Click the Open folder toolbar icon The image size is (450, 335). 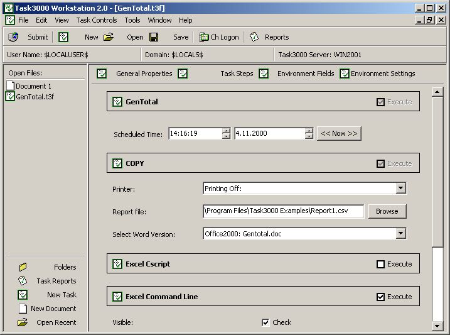click(x=109, y=37)
